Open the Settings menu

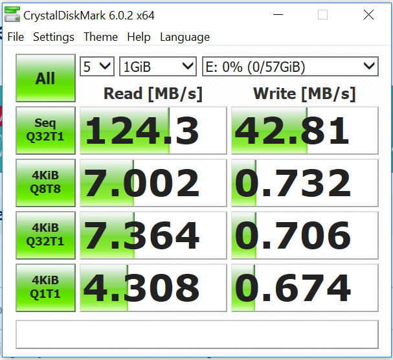[x=54, y=37]
